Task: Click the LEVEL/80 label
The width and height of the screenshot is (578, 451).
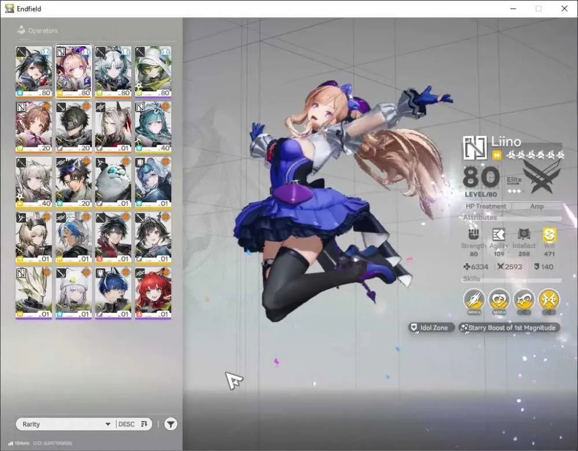Action: 481,194
